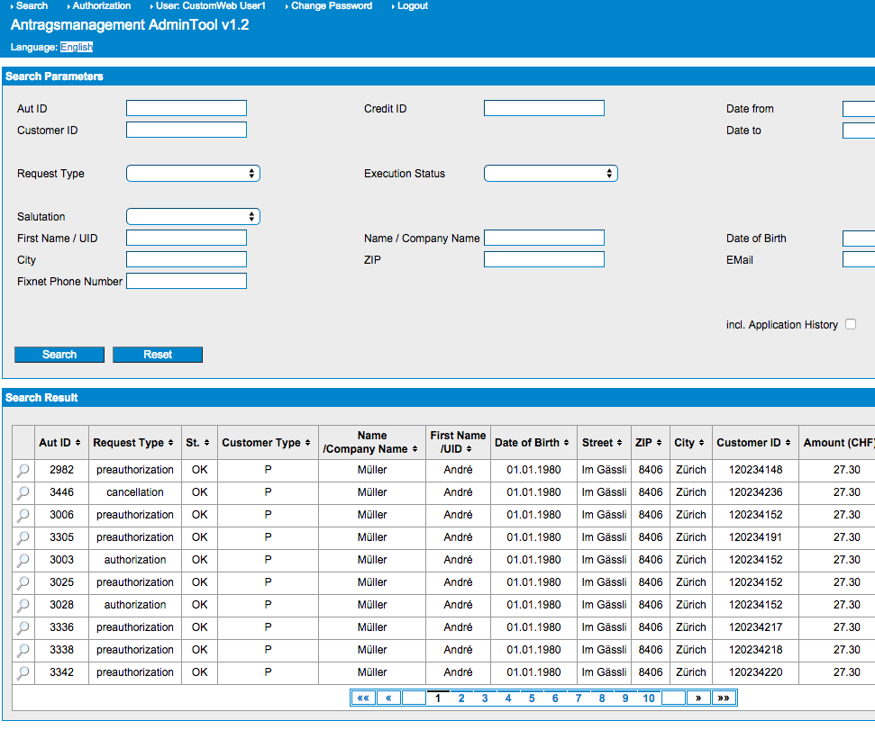Open the Salutation dropdown
Screen dimensions: 875x730
[x=193, y=217]
